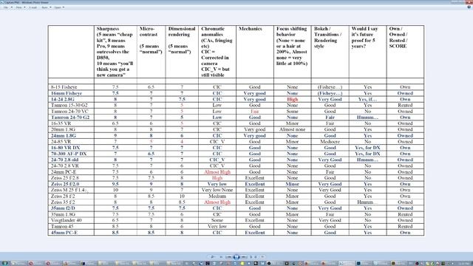Rotate image clockwise
Image resolution: width=473 pixels, height=266 pixels.
256,257
